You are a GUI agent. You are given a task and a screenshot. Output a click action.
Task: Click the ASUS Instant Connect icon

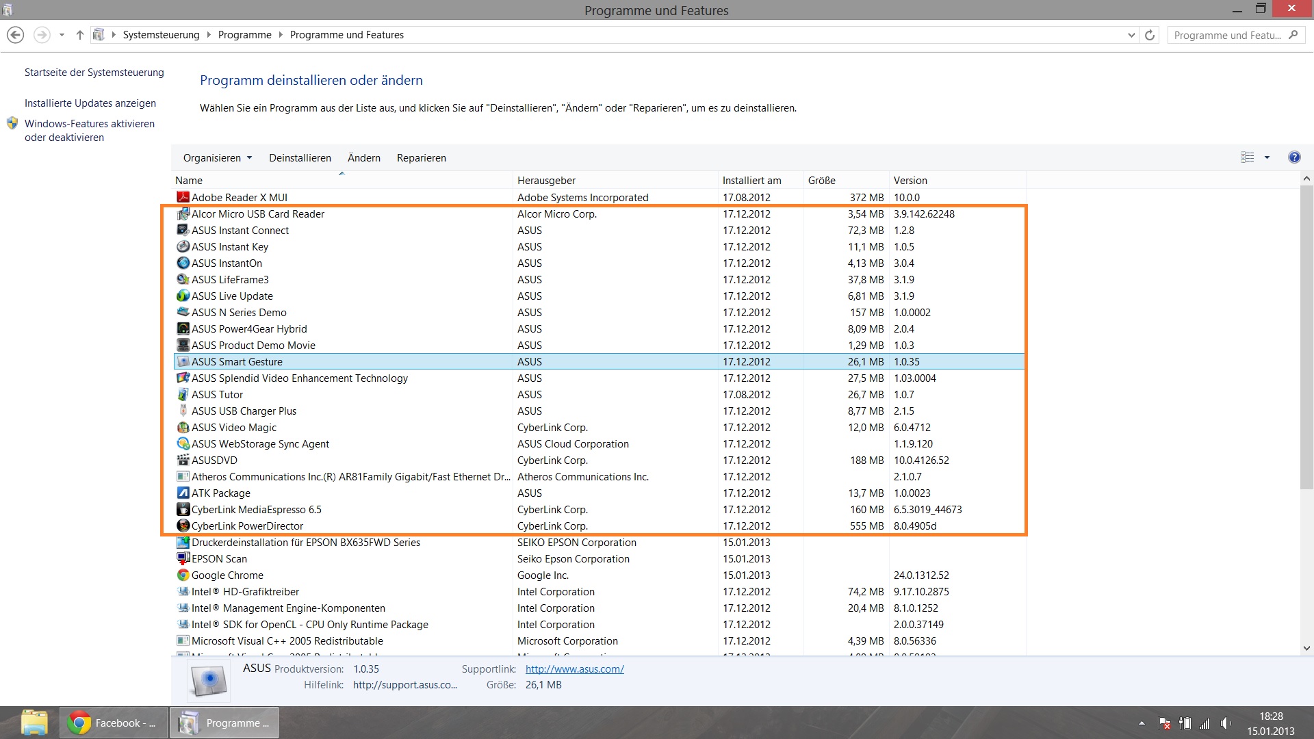(x=183, y=231)
